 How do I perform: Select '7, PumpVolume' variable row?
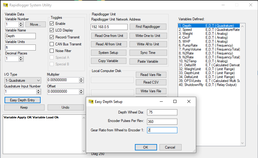click(x=209, y=49)
